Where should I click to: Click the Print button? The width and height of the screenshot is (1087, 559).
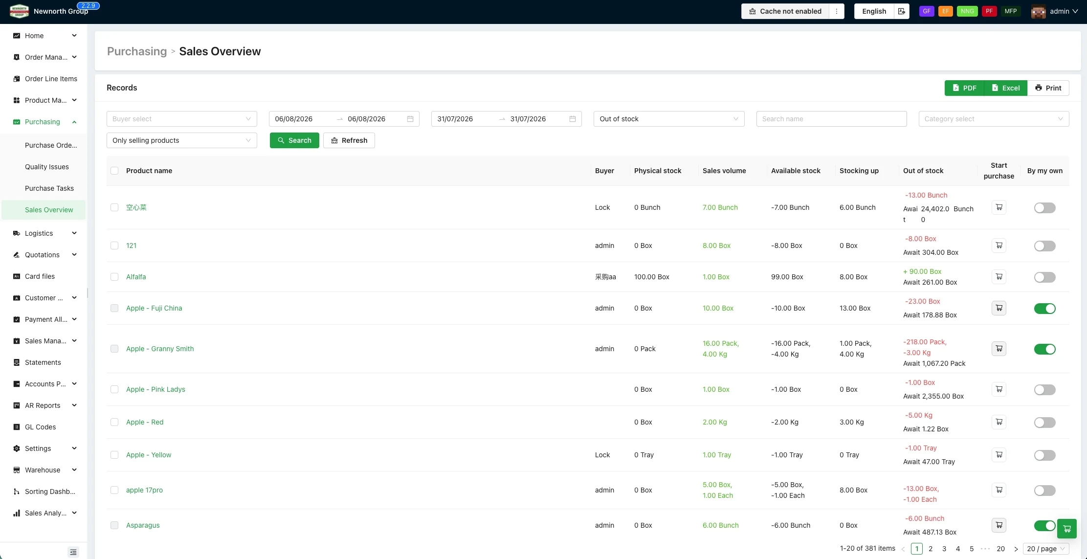click(x=1048, y=88)
